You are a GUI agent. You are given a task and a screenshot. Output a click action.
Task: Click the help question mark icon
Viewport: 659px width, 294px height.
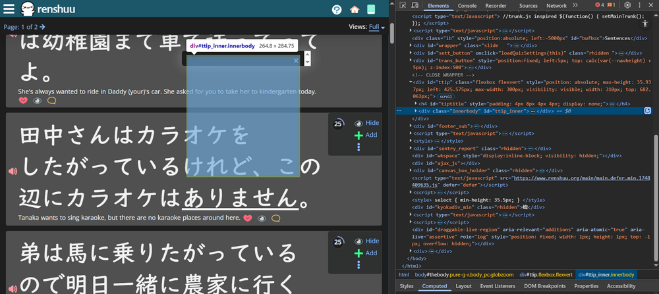pyautogui.click(x=337, y=10)
